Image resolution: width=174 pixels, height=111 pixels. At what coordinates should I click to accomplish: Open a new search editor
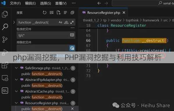58,12
